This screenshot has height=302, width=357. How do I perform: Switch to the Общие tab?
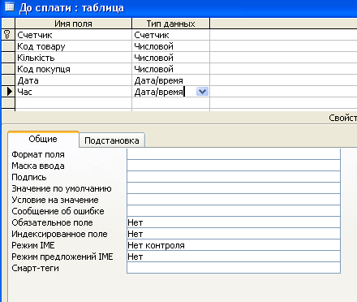(43, 139)
